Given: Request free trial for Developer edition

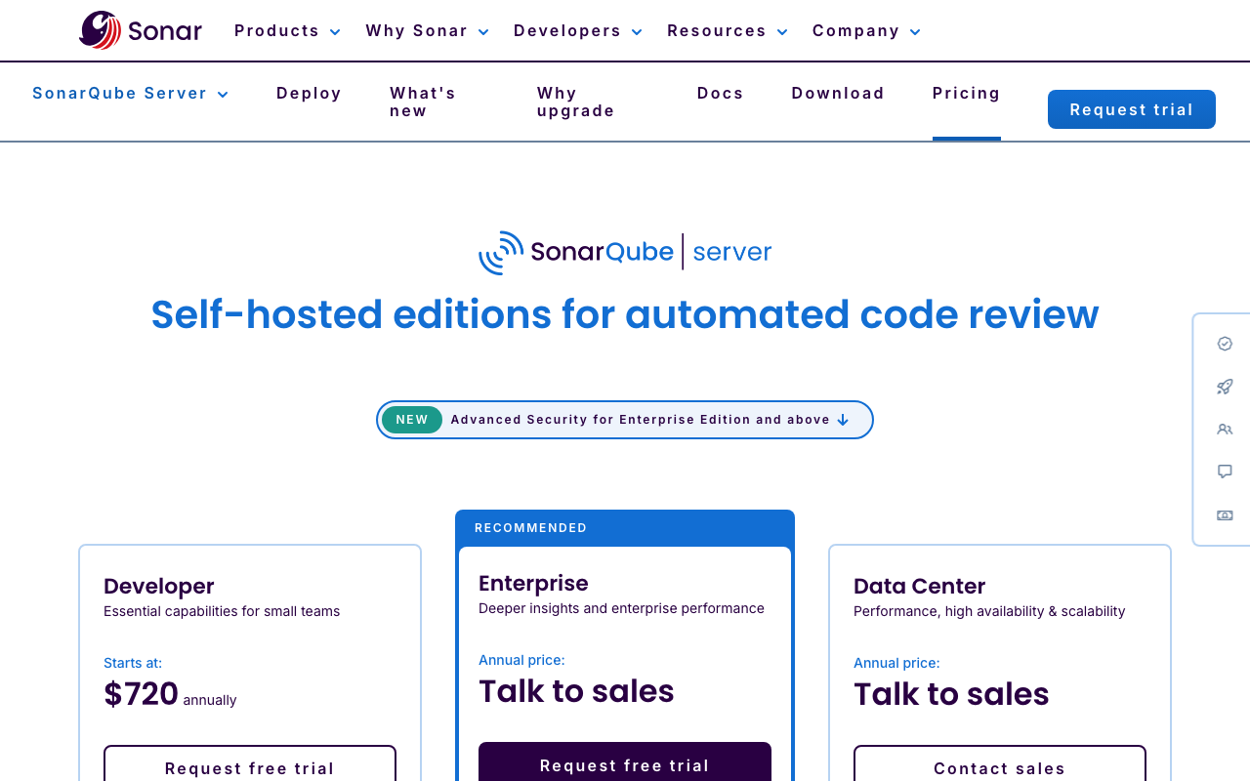Looking at the screenshot, I should click(x=250, y=763).
